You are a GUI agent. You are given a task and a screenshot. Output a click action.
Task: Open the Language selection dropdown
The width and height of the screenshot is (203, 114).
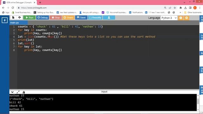169,18
